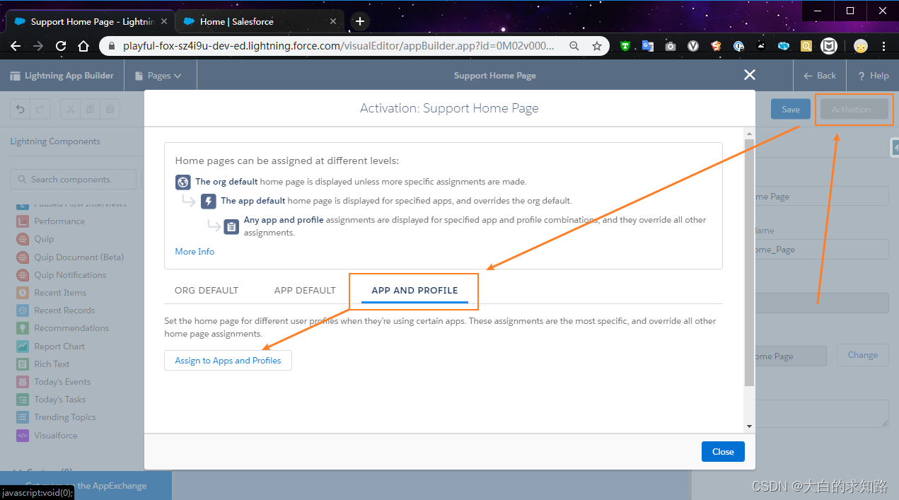This screenshot has height=500, width=899.
Task: Click dialog scrollbar down arrow
Action: coord(750,426)
